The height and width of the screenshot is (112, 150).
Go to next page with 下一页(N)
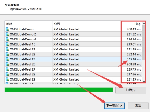[115, 106]
